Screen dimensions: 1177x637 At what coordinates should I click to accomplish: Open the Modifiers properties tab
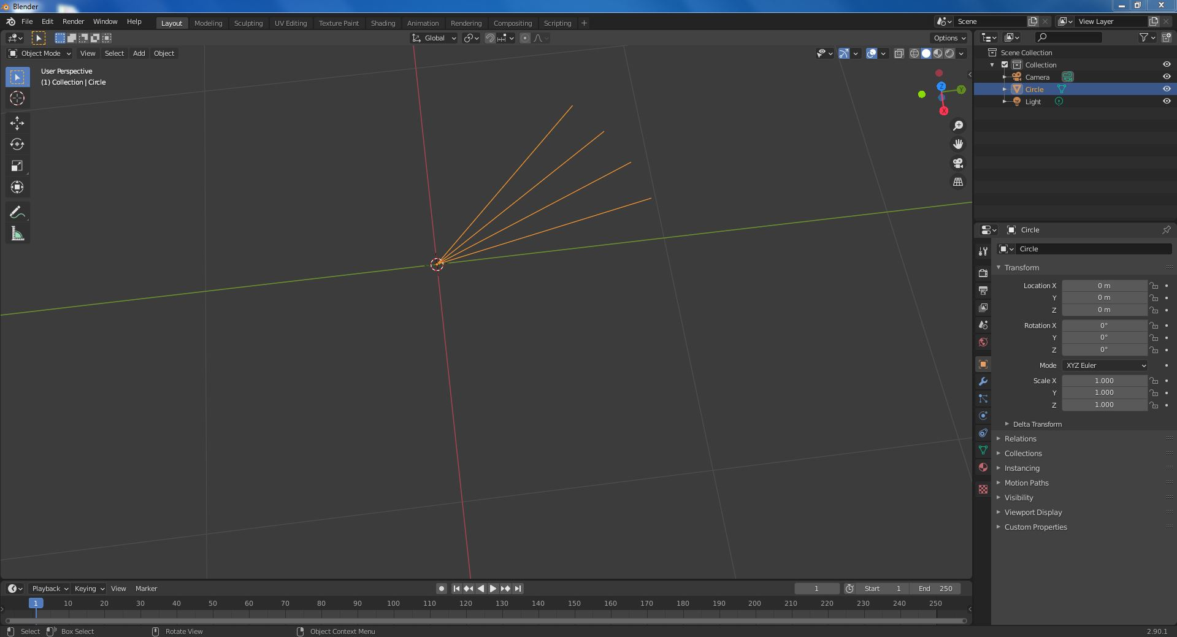click(983, 381)
